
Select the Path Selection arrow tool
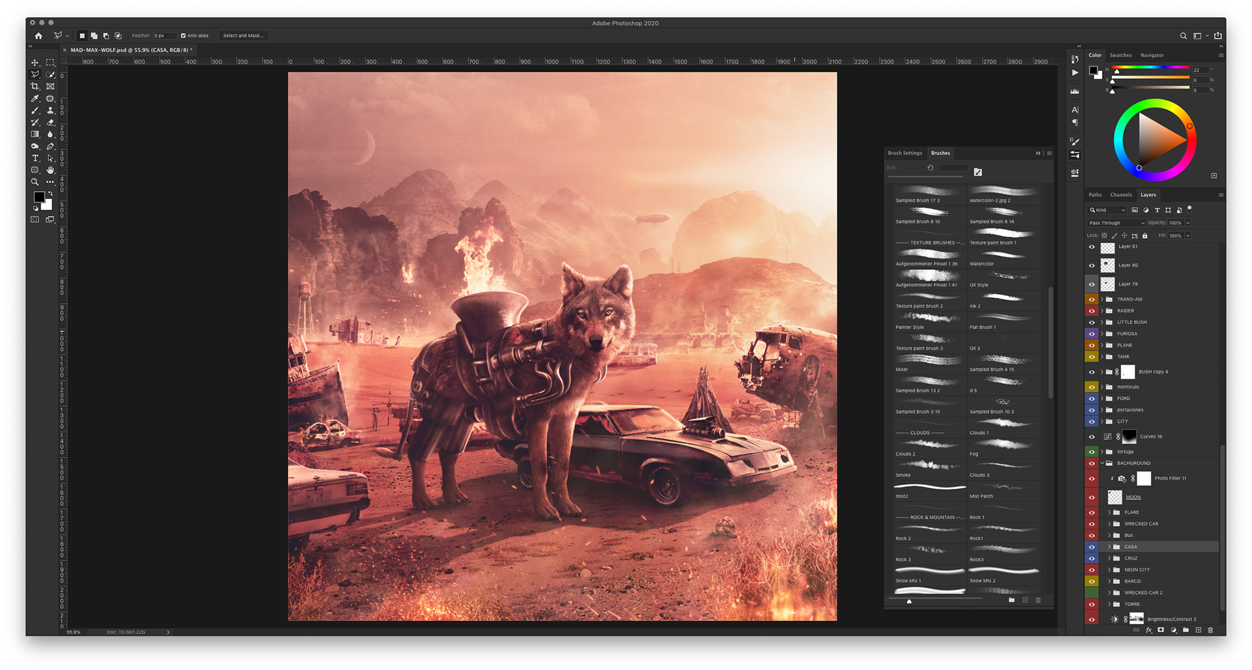(x=50, y=158)
